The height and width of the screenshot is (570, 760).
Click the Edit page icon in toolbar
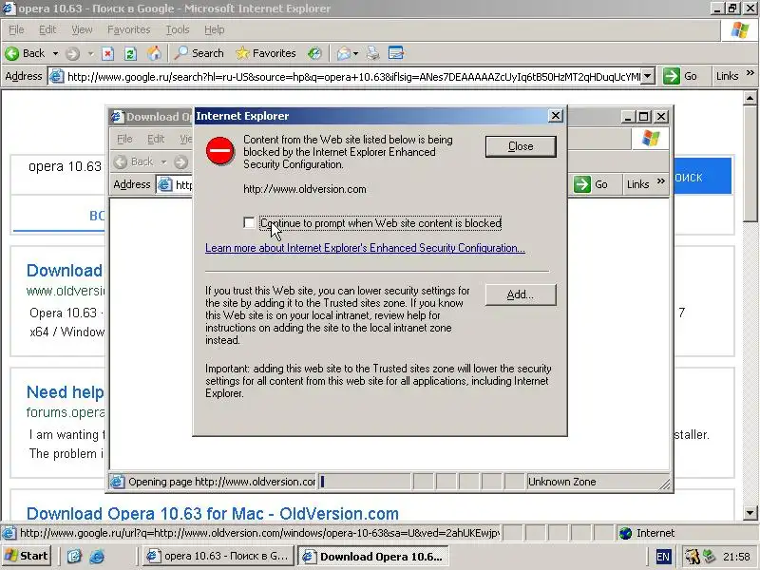click(x=396, y=53)
